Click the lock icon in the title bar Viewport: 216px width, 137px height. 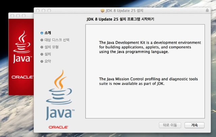click(207, 10)
